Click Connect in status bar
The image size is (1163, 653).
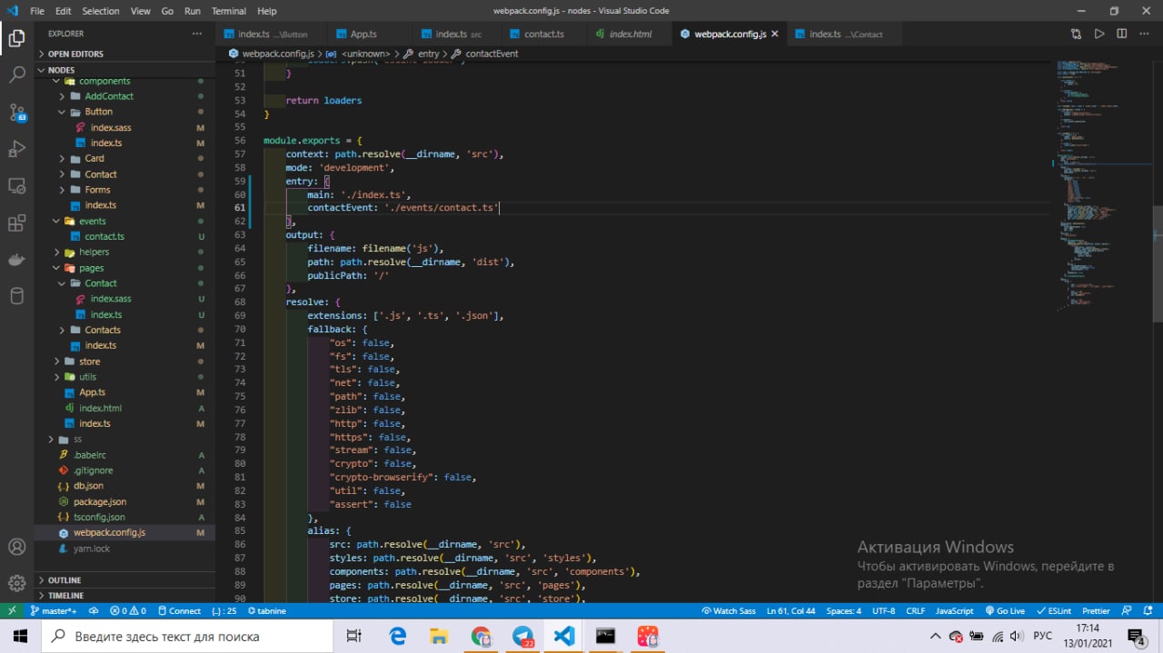coord(178,610)
